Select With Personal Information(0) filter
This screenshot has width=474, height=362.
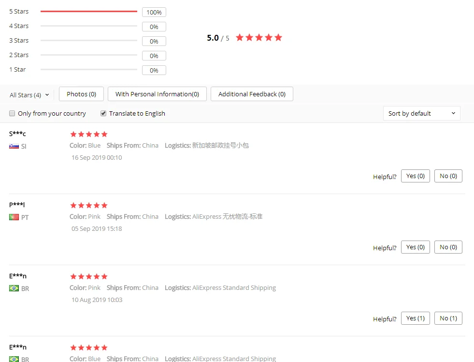[157, 94]
